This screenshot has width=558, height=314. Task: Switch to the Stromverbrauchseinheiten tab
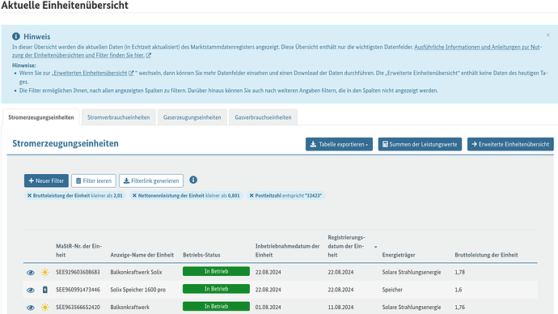(x=119, y=117)
